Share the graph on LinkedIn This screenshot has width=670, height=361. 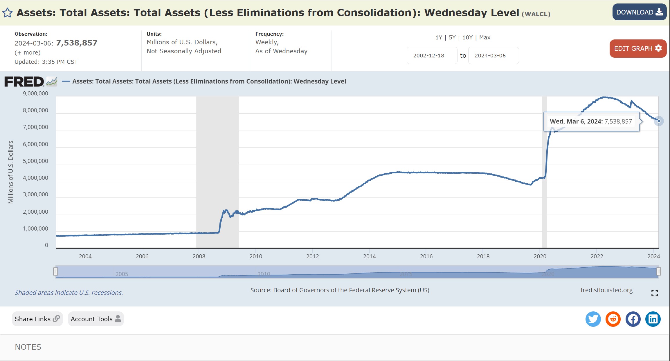pyautogui.click(x=653, y=319)
